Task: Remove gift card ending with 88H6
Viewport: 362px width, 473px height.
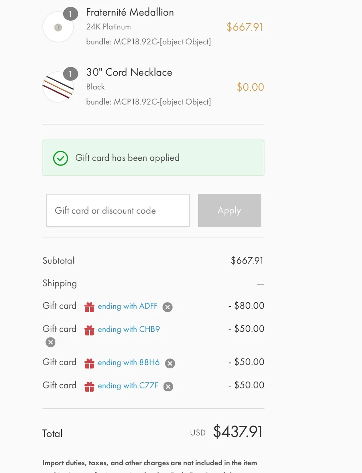Action: pyautogui.click(x=170, y=363)
